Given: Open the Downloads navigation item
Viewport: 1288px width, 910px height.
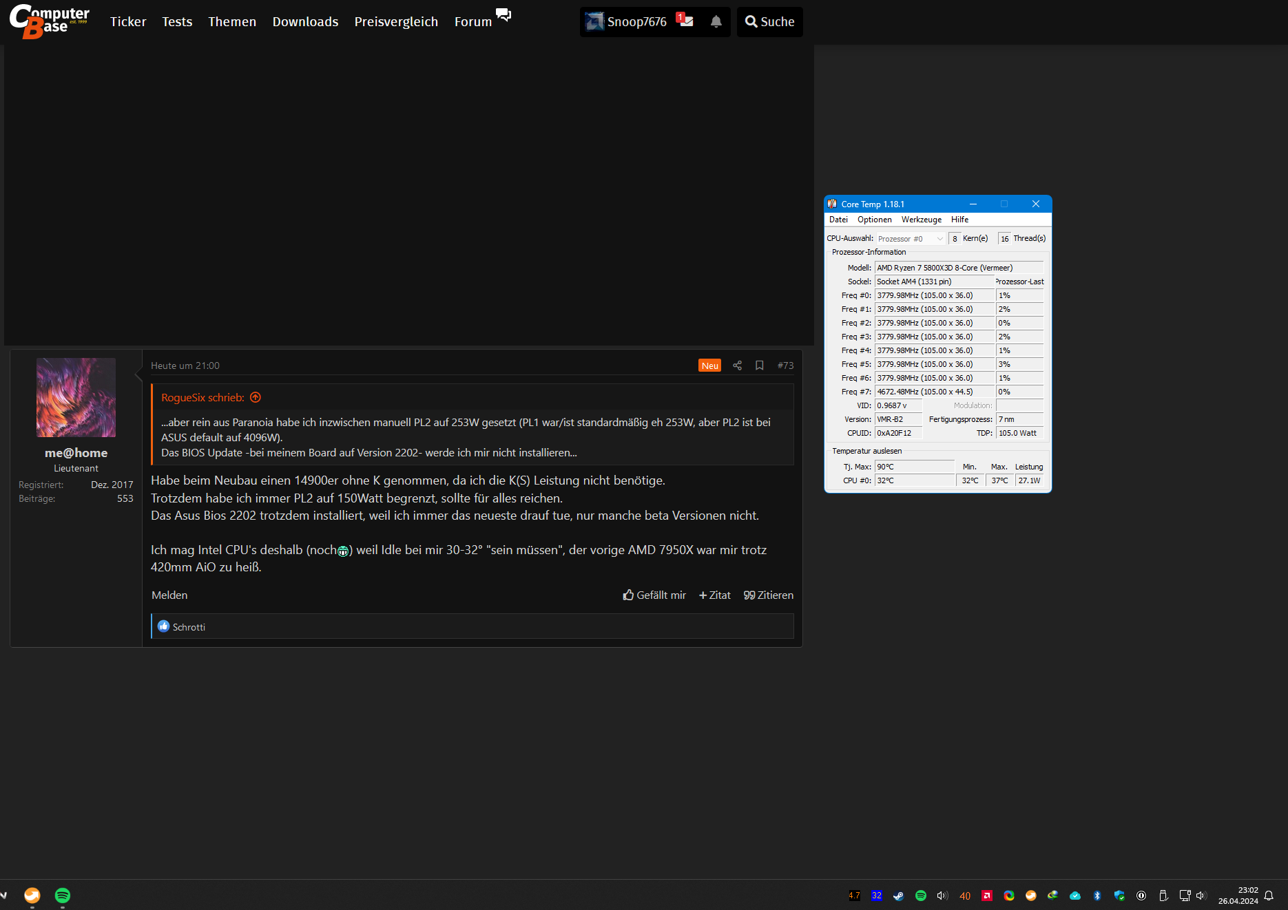Looking at the screenshot, I should pyautogui.click(x=305, y=22).
